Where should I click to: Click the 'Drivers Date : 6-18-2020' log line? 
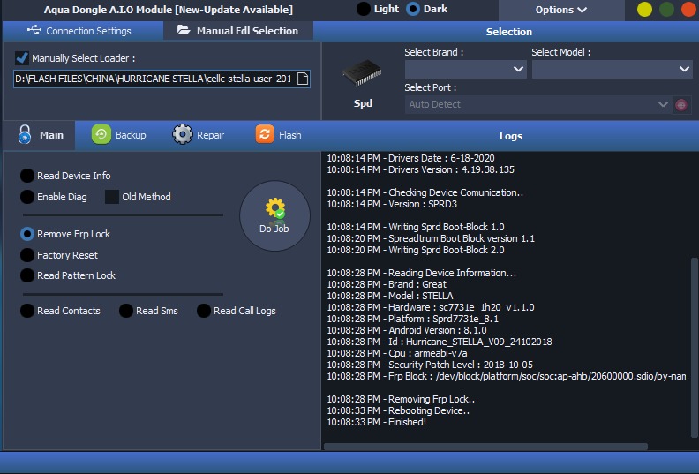coord(410,158)
